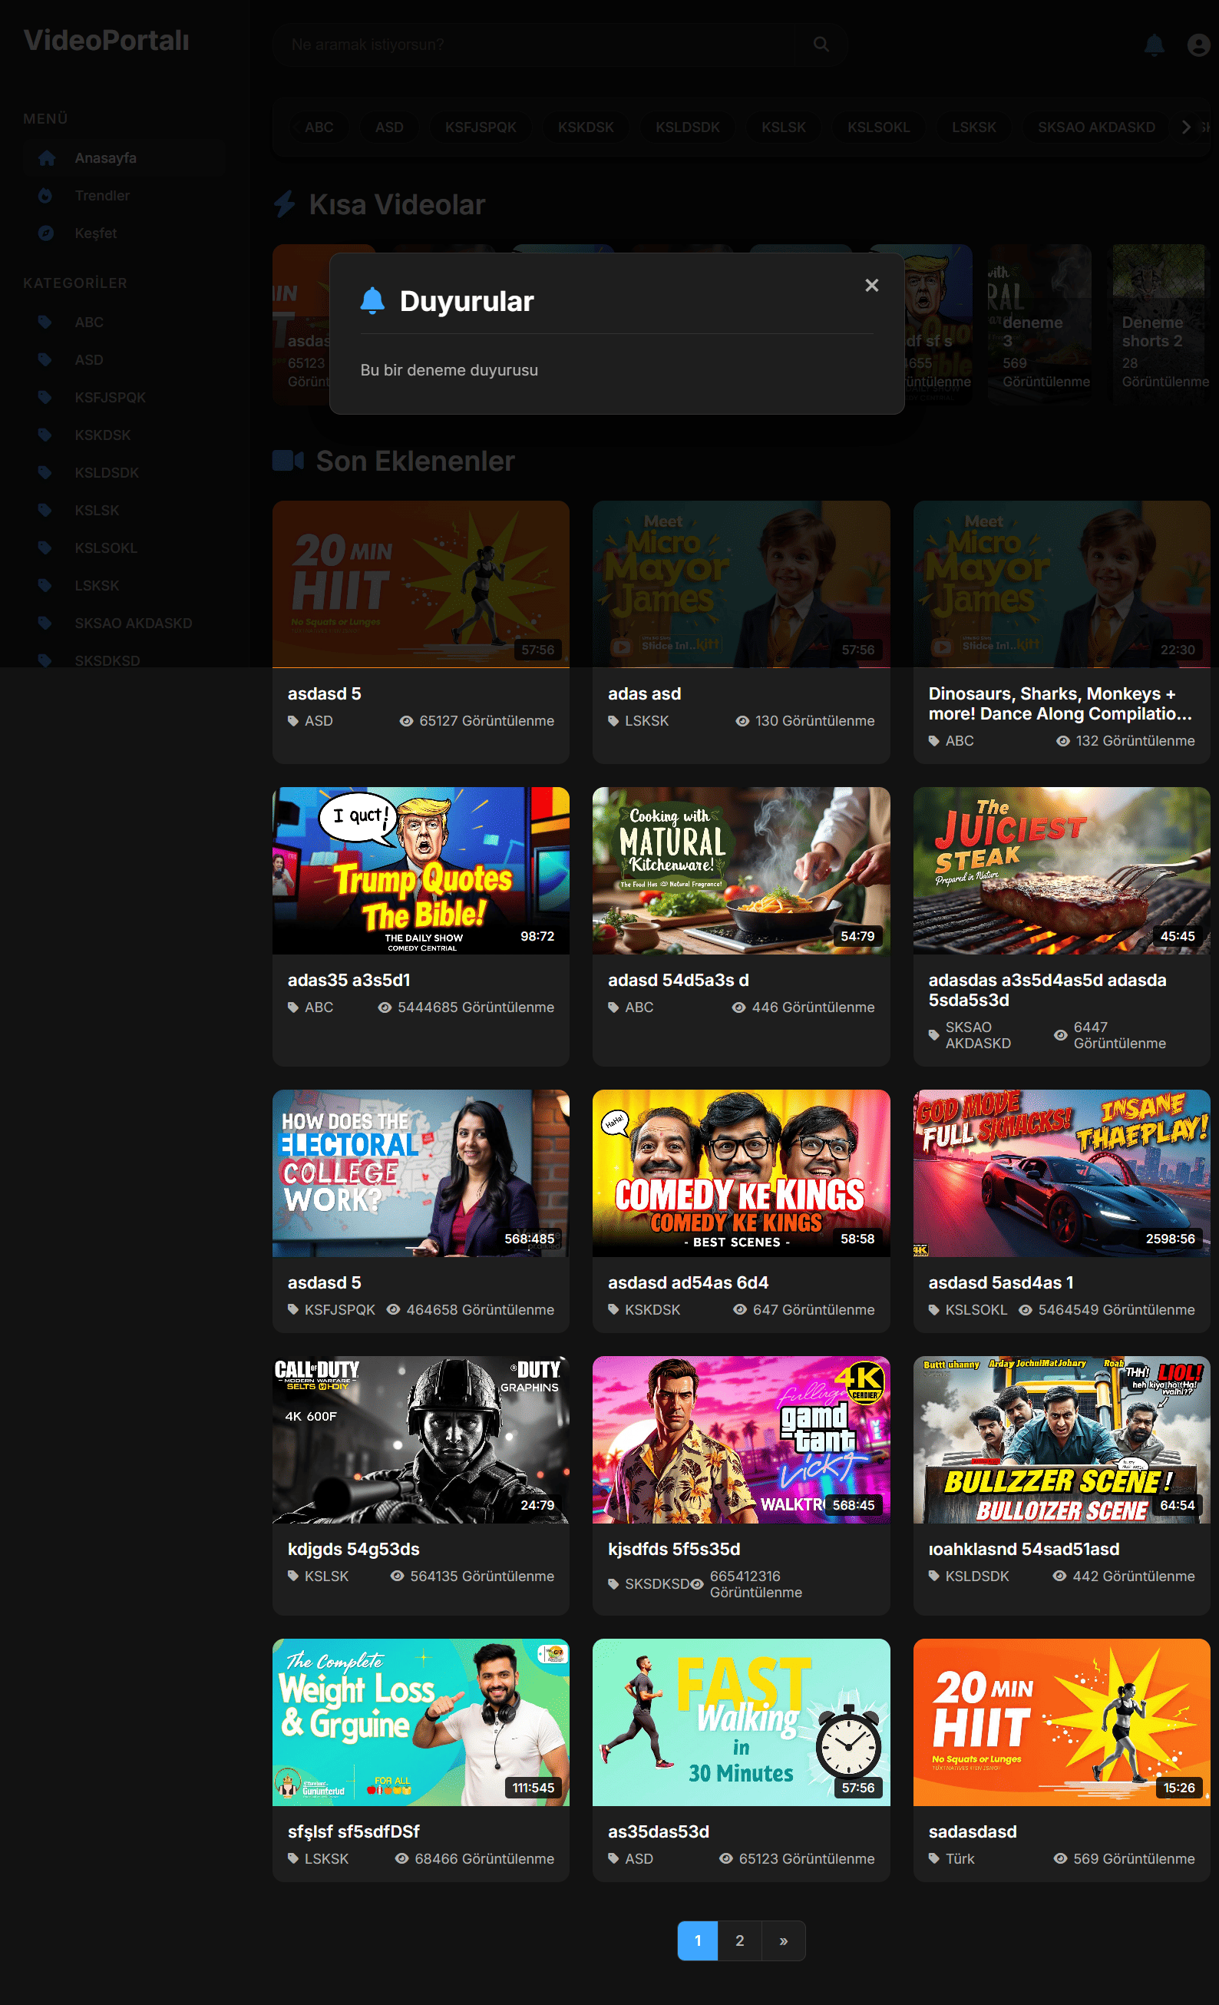The height and width of the screenshot is (2005, 1219).
Task: Select KSKDSK category in sidebar
Action: point(124,435)
